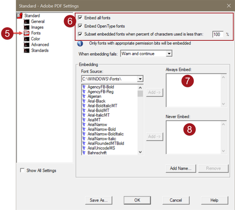The width and height of the screenshot is (235, 210).
Task: Click Always Embed list scroll up arrow
Action: pyautogui.click(x=224, y=77)
